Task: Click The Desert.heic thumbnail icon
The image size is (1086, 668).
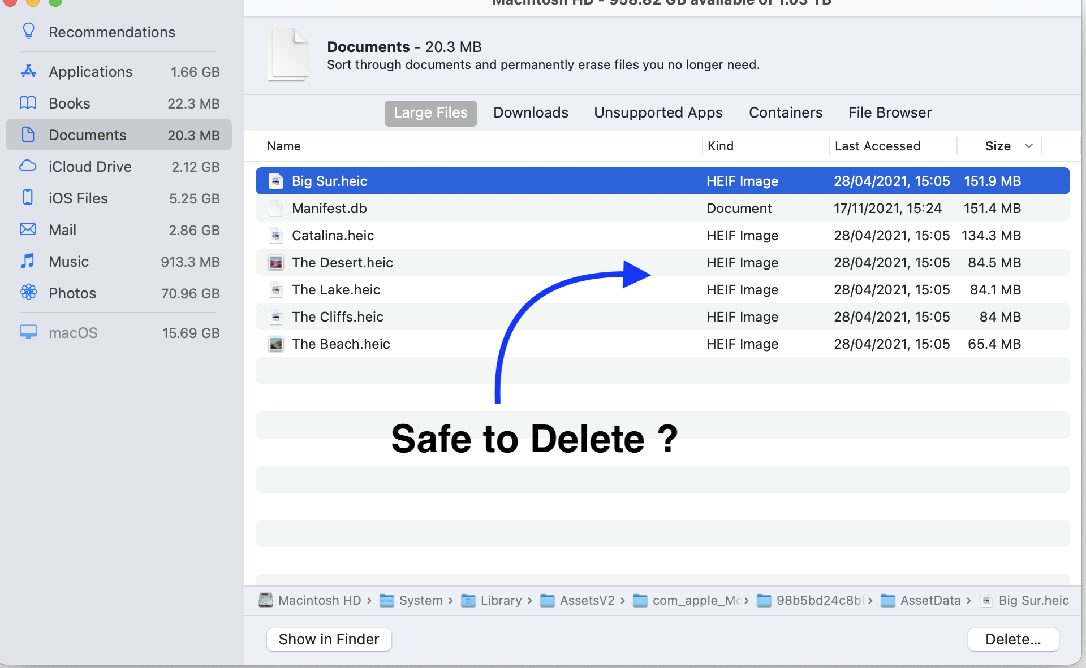Action: [x=276, y=263]
